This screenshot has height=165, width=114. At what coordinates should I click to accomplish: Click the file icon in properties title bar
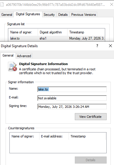(x=2, y=4)
